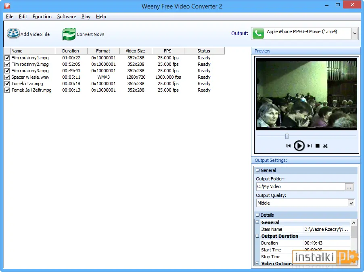364x272 pixels.
Task: Click the green phone output format icon
Action: click(258, 33)
